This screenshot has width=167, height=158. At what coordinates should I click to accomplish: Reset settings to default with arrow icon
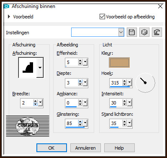click(x=157, y=32)
